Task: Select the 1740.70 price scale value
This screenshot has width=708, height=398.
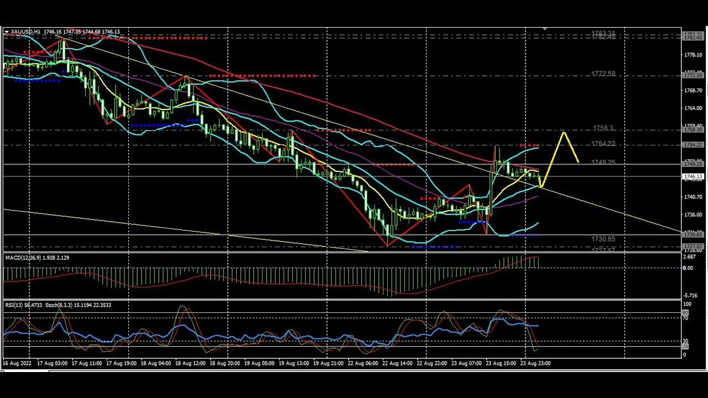Action: [693, 197]
